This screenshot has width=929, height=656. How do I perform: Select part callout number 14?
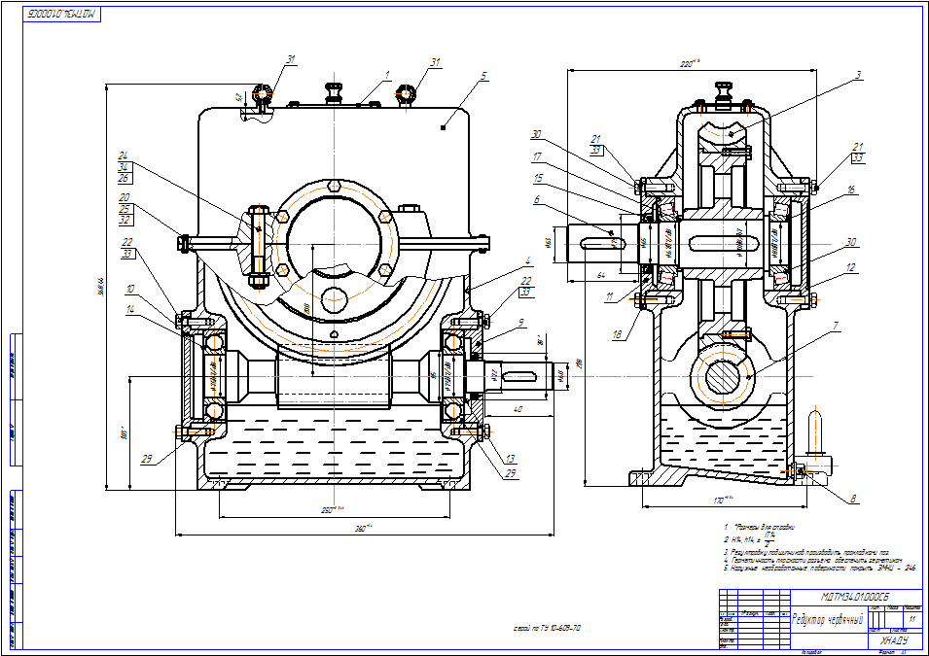coord(129,309)
